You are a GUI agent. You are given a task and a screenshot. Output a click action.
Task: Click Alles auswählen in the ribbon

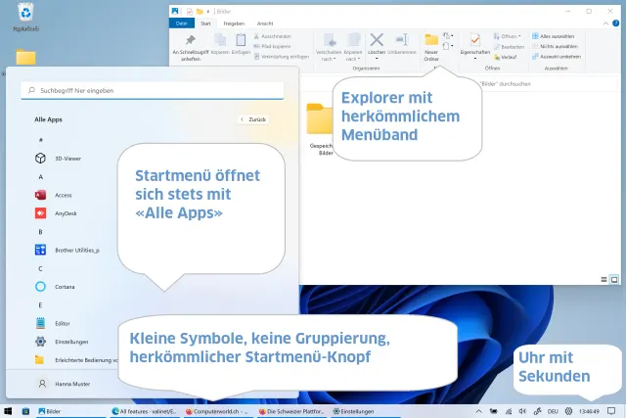554,36
